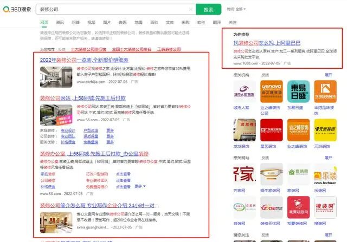Open the yellow 元洲装饰 logo tile
This screenshot has width=347, height=242.
325,130
